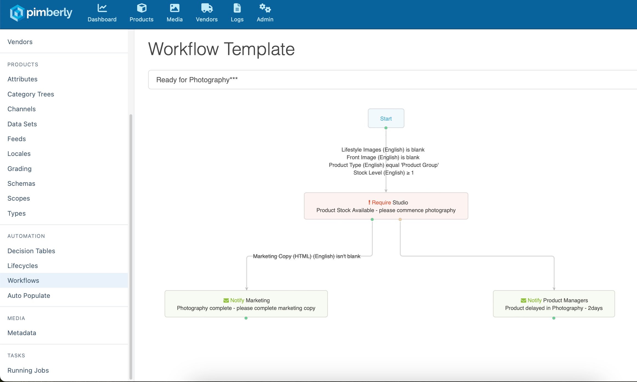Open the Logs document icon

(x=237, y=8)
